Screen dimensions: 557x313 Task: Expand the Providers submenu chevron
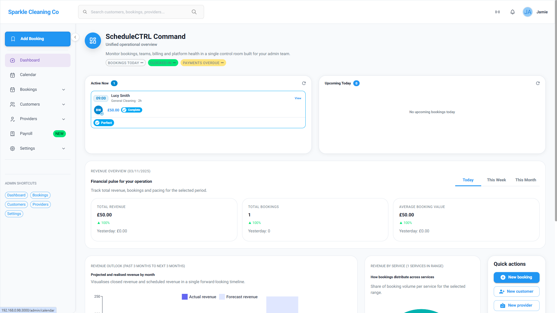(x=64, y=119)
